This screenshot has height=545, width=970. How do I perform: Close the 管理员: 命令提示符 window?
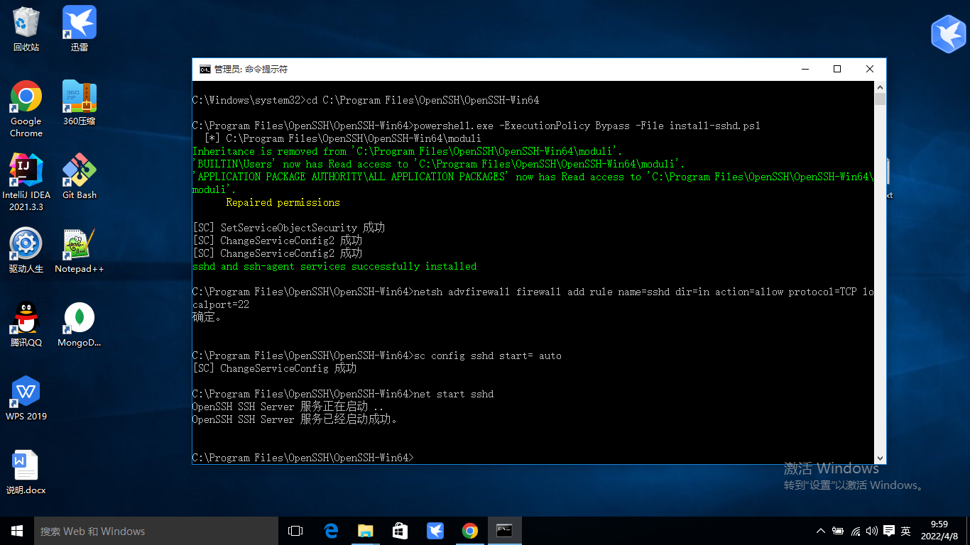pyautogui.click(x=870, y=69)
